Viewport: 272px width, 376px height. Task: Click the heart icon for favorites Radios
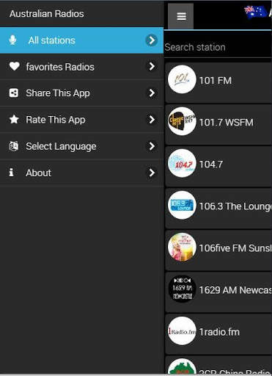(x=15, y=66)
